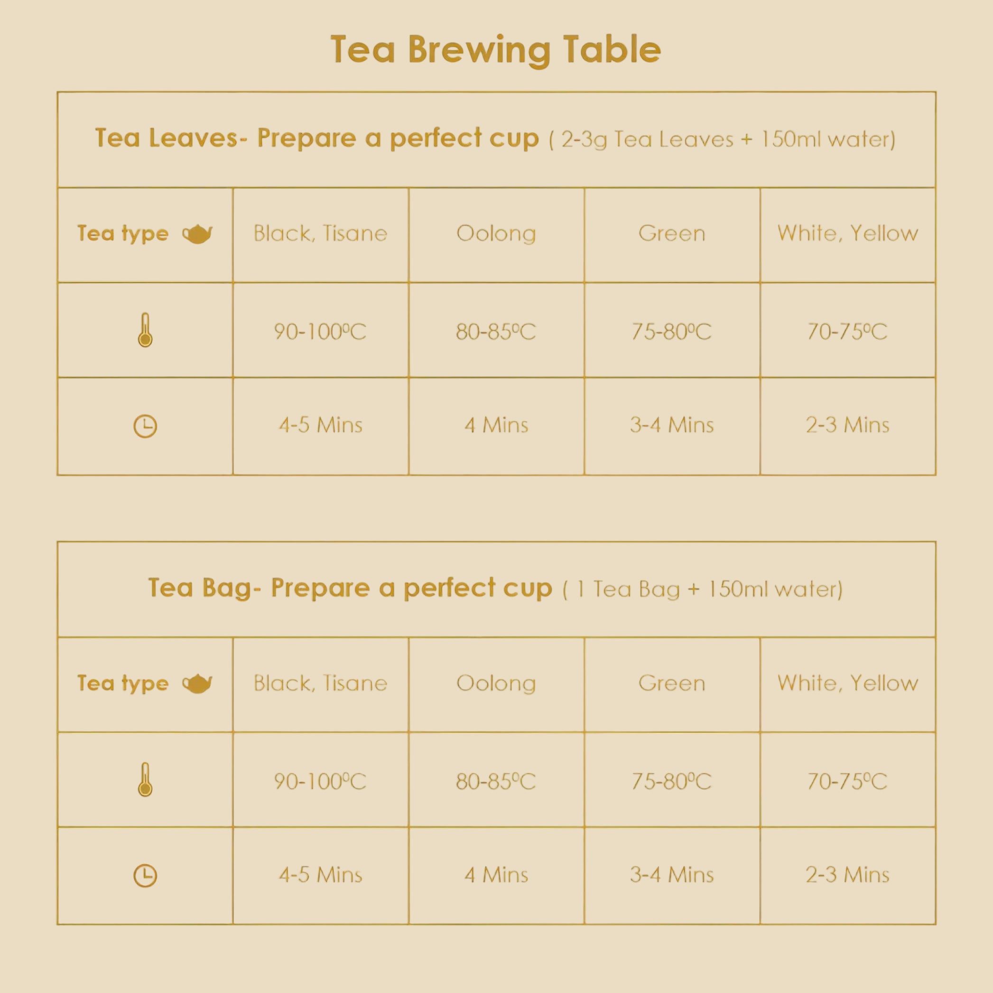
Task: Click the 80-85°C cell in Tea Bag table
Action: pyautogui.click(x=496, y=781)
